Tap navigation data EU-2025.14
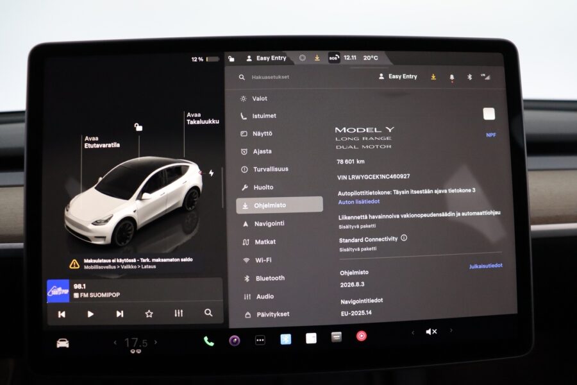The image size is (577, 385). point(356,312)
